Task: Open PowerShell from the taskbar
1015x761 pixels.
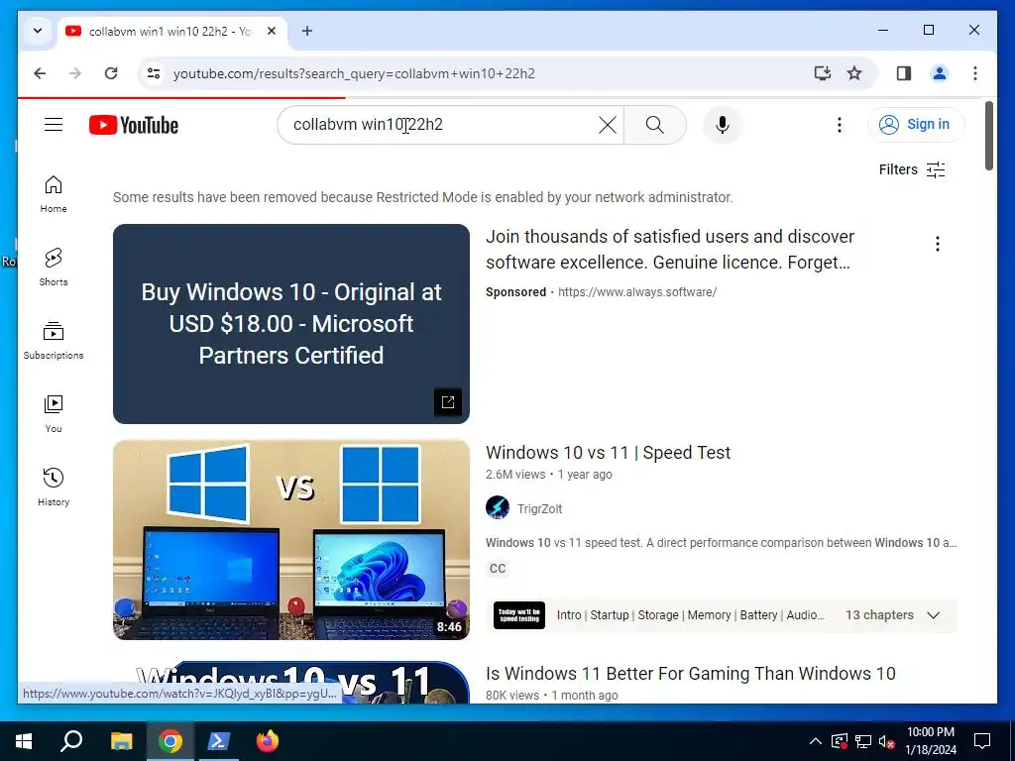Action: (218, 741)
